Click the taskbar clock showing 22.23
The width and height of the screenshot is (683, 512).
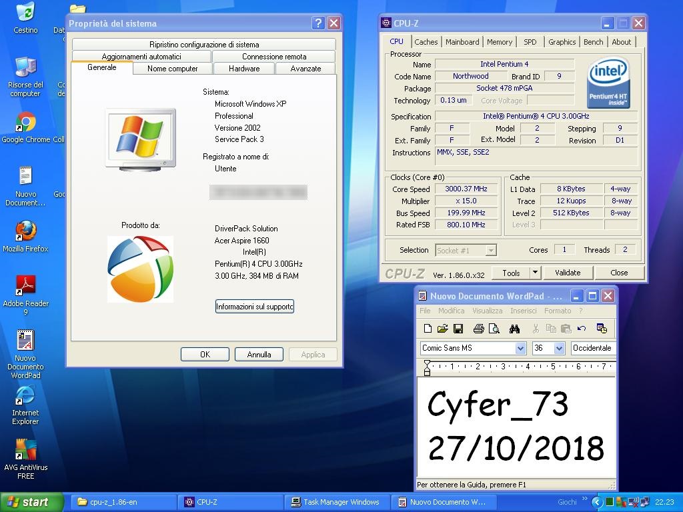(665, 502)
